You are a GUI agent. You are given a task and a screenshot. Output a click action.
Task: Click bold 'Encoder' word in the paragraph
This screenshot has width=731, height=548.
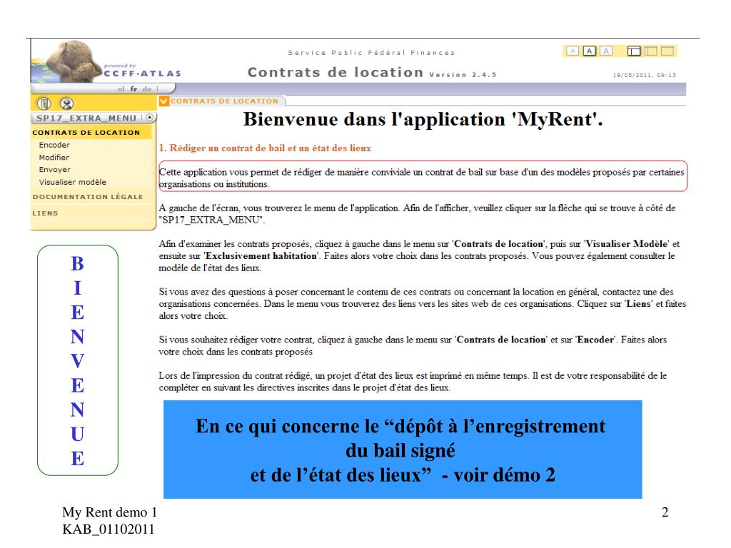tap(596, 340)
